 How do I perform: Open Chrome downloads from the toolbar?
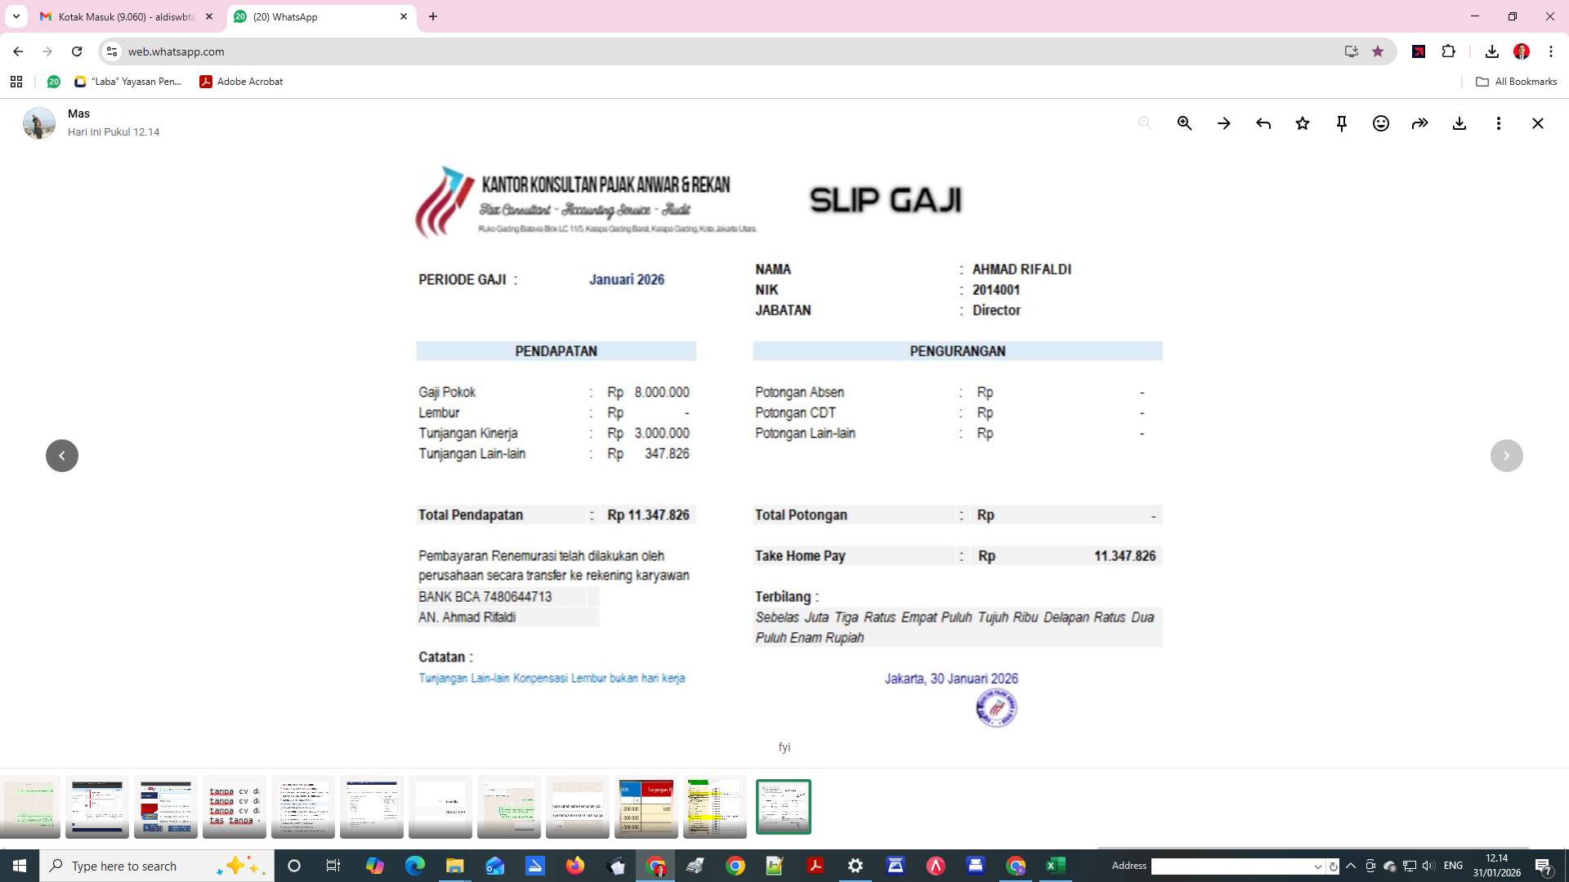click(1491, 51)
